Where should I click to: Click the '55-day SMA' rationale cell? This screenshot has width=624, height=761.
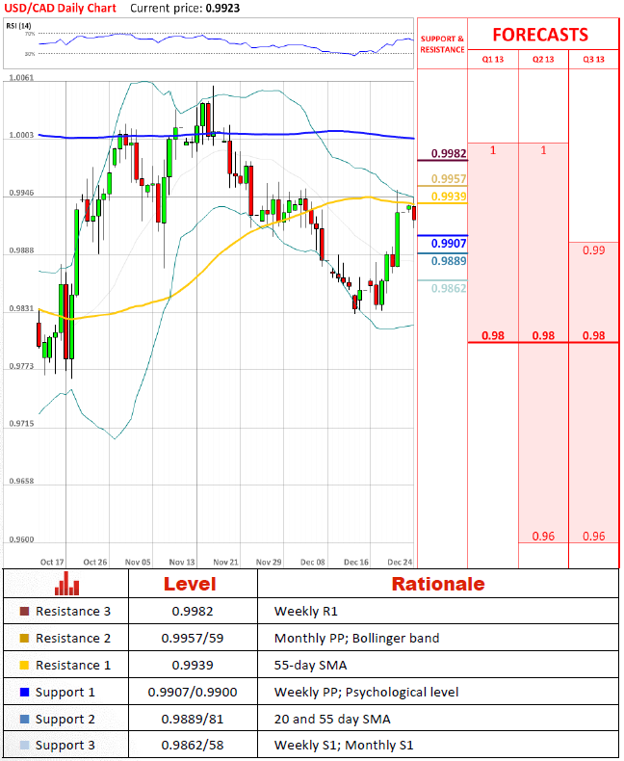(310, 665)
